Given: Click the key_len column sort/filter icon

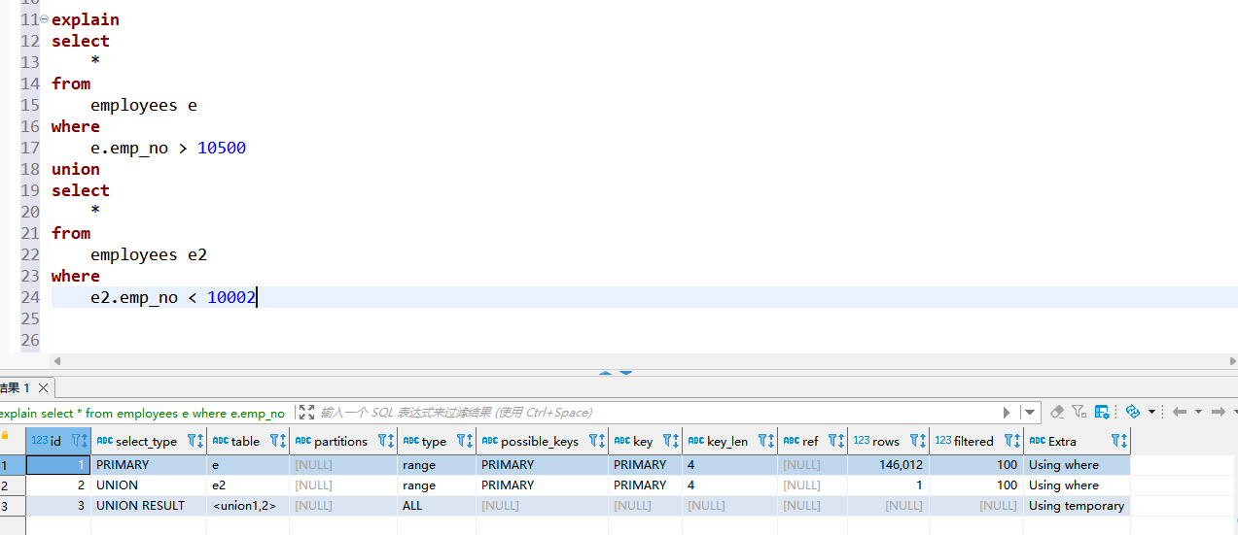Looking at the screenshot, I should tap(766, 441).
